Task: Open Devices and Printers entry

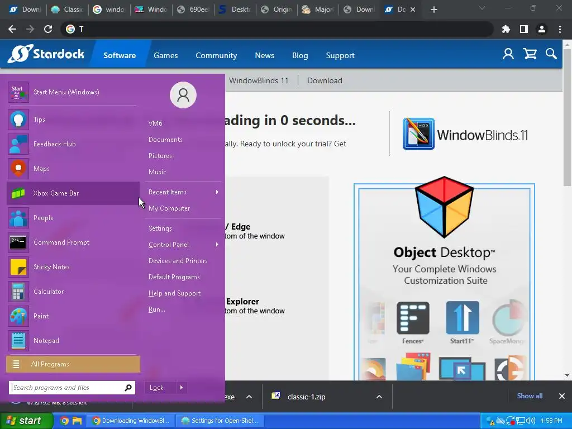Action: click(x=178, y=261)
